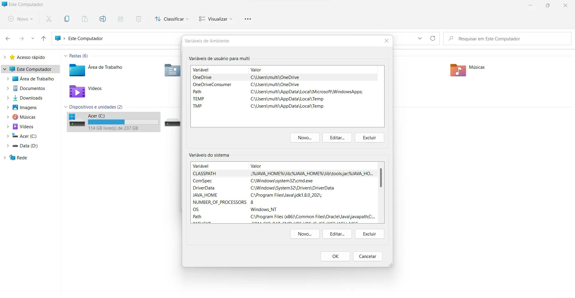Click the Cut scissors icon in toolbar
Viewport: 575px width, 298px height.
[x=49, y=19]
